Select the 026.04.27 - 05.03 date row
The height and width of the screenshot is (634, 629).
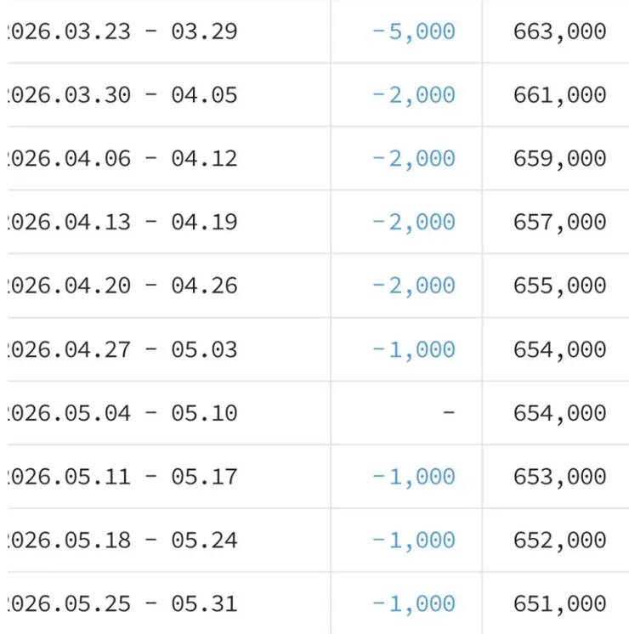[122, 350]
